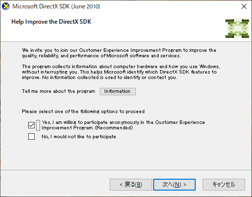Click 'Tell me more about the program' label
Image resolution: width=252 pixels, height=197 pixels.
pyautogui.click(x=59, y=91)
